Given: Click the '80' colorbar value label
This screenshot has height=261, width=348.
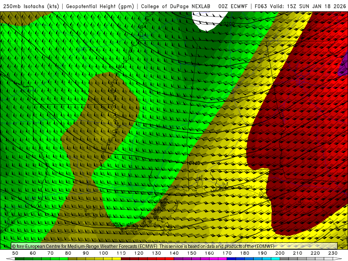Looking at the screenshot, I should point(68,253).
